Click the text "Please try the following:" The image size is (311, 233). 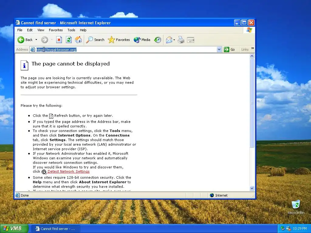coord(41,106)
